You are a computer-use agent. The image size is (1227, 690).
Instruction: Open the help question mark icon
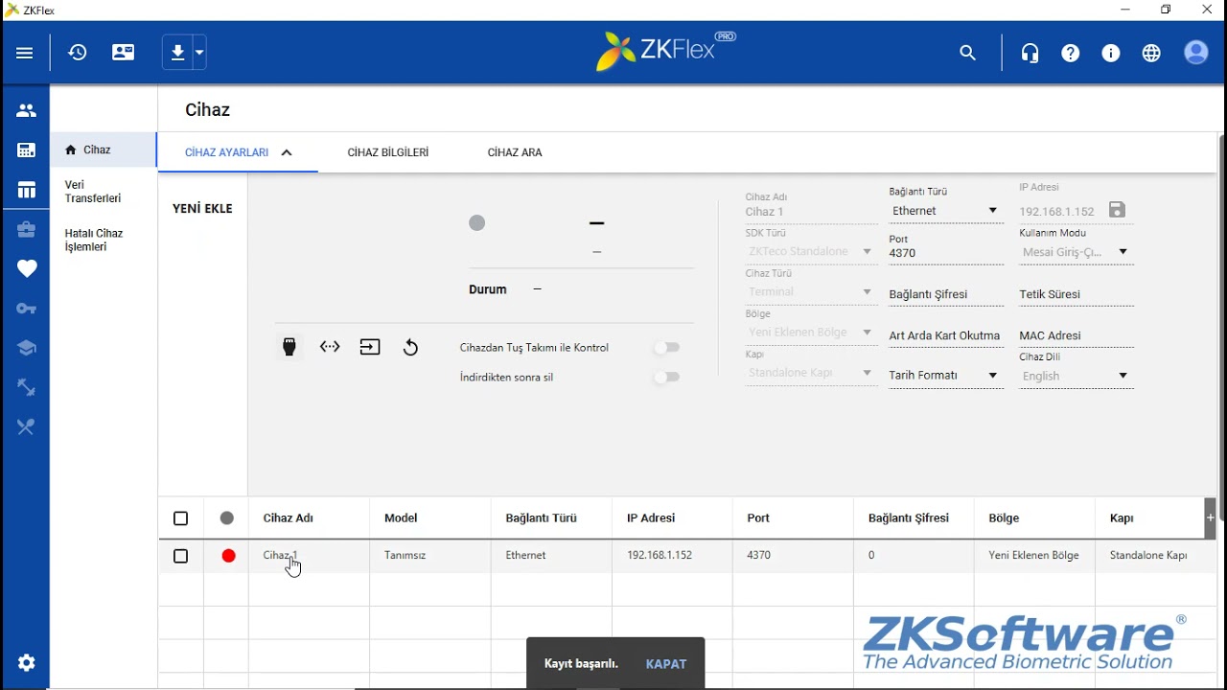pyautogui.click(x=1071, y=54)
